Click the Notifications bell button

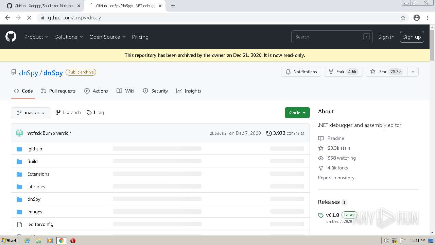pos(301,72)
